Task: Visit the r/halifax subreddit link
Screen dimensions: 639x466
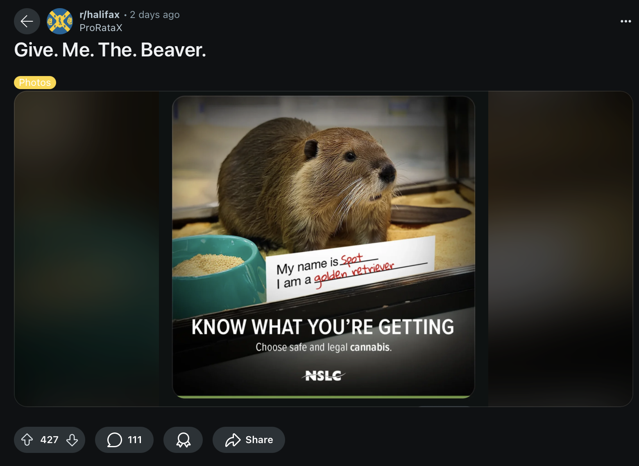Action: [100, 15]
